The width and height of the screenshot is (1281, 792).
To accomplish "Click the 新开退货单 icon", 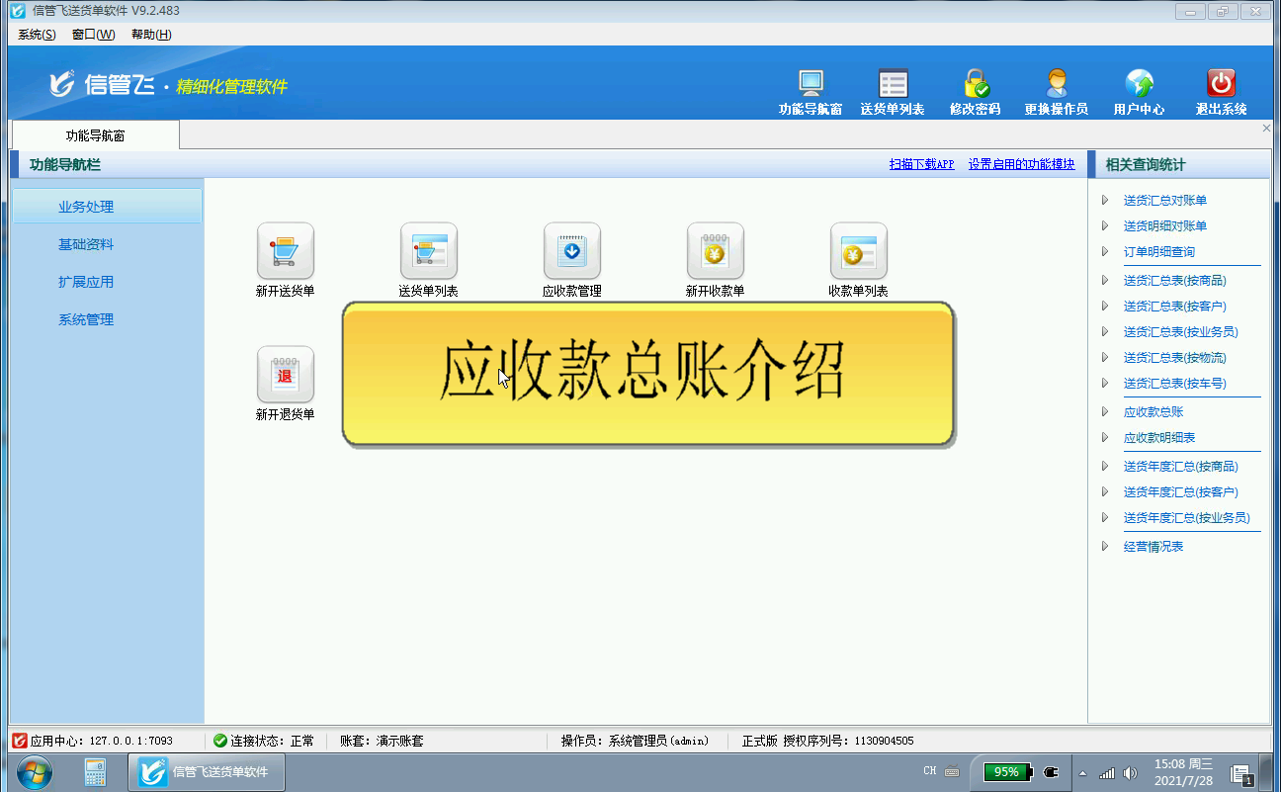I will click(285, 375).
